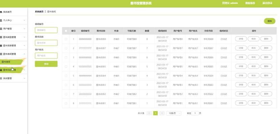
Task: Click 退出登录 in the top bar
Action: coord(267,3)
